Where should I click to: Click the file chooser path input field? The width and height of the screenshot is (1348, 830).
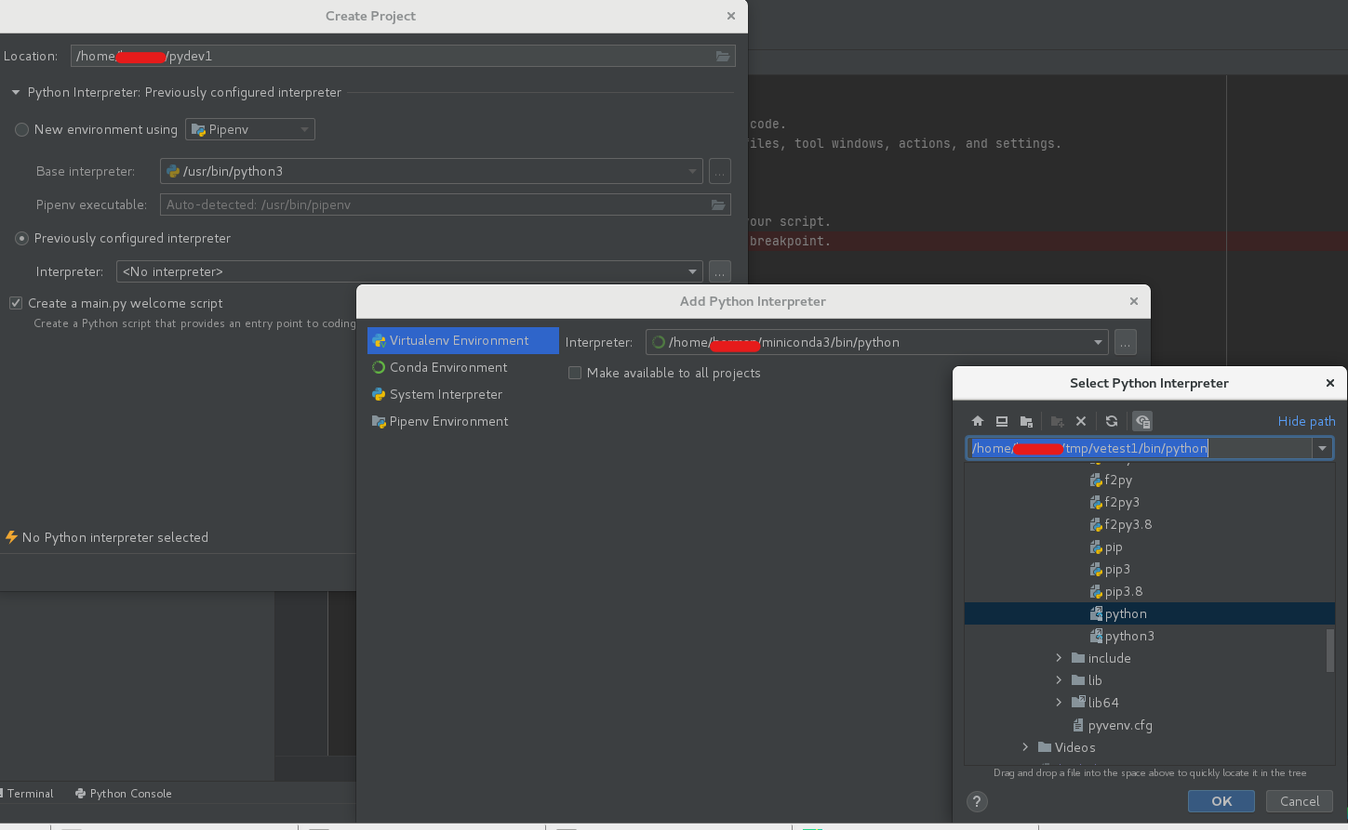tap(1140, 448)
